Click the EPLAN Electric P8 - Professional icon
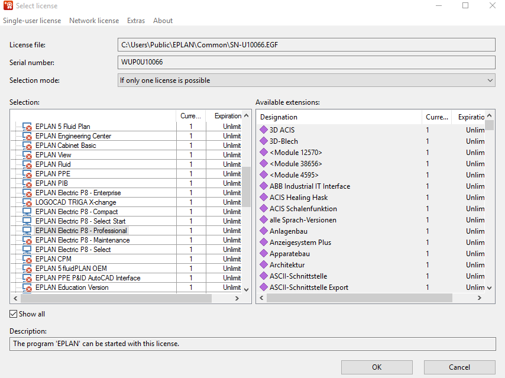This screenshot has height=378, width=505. pos(27,231)
